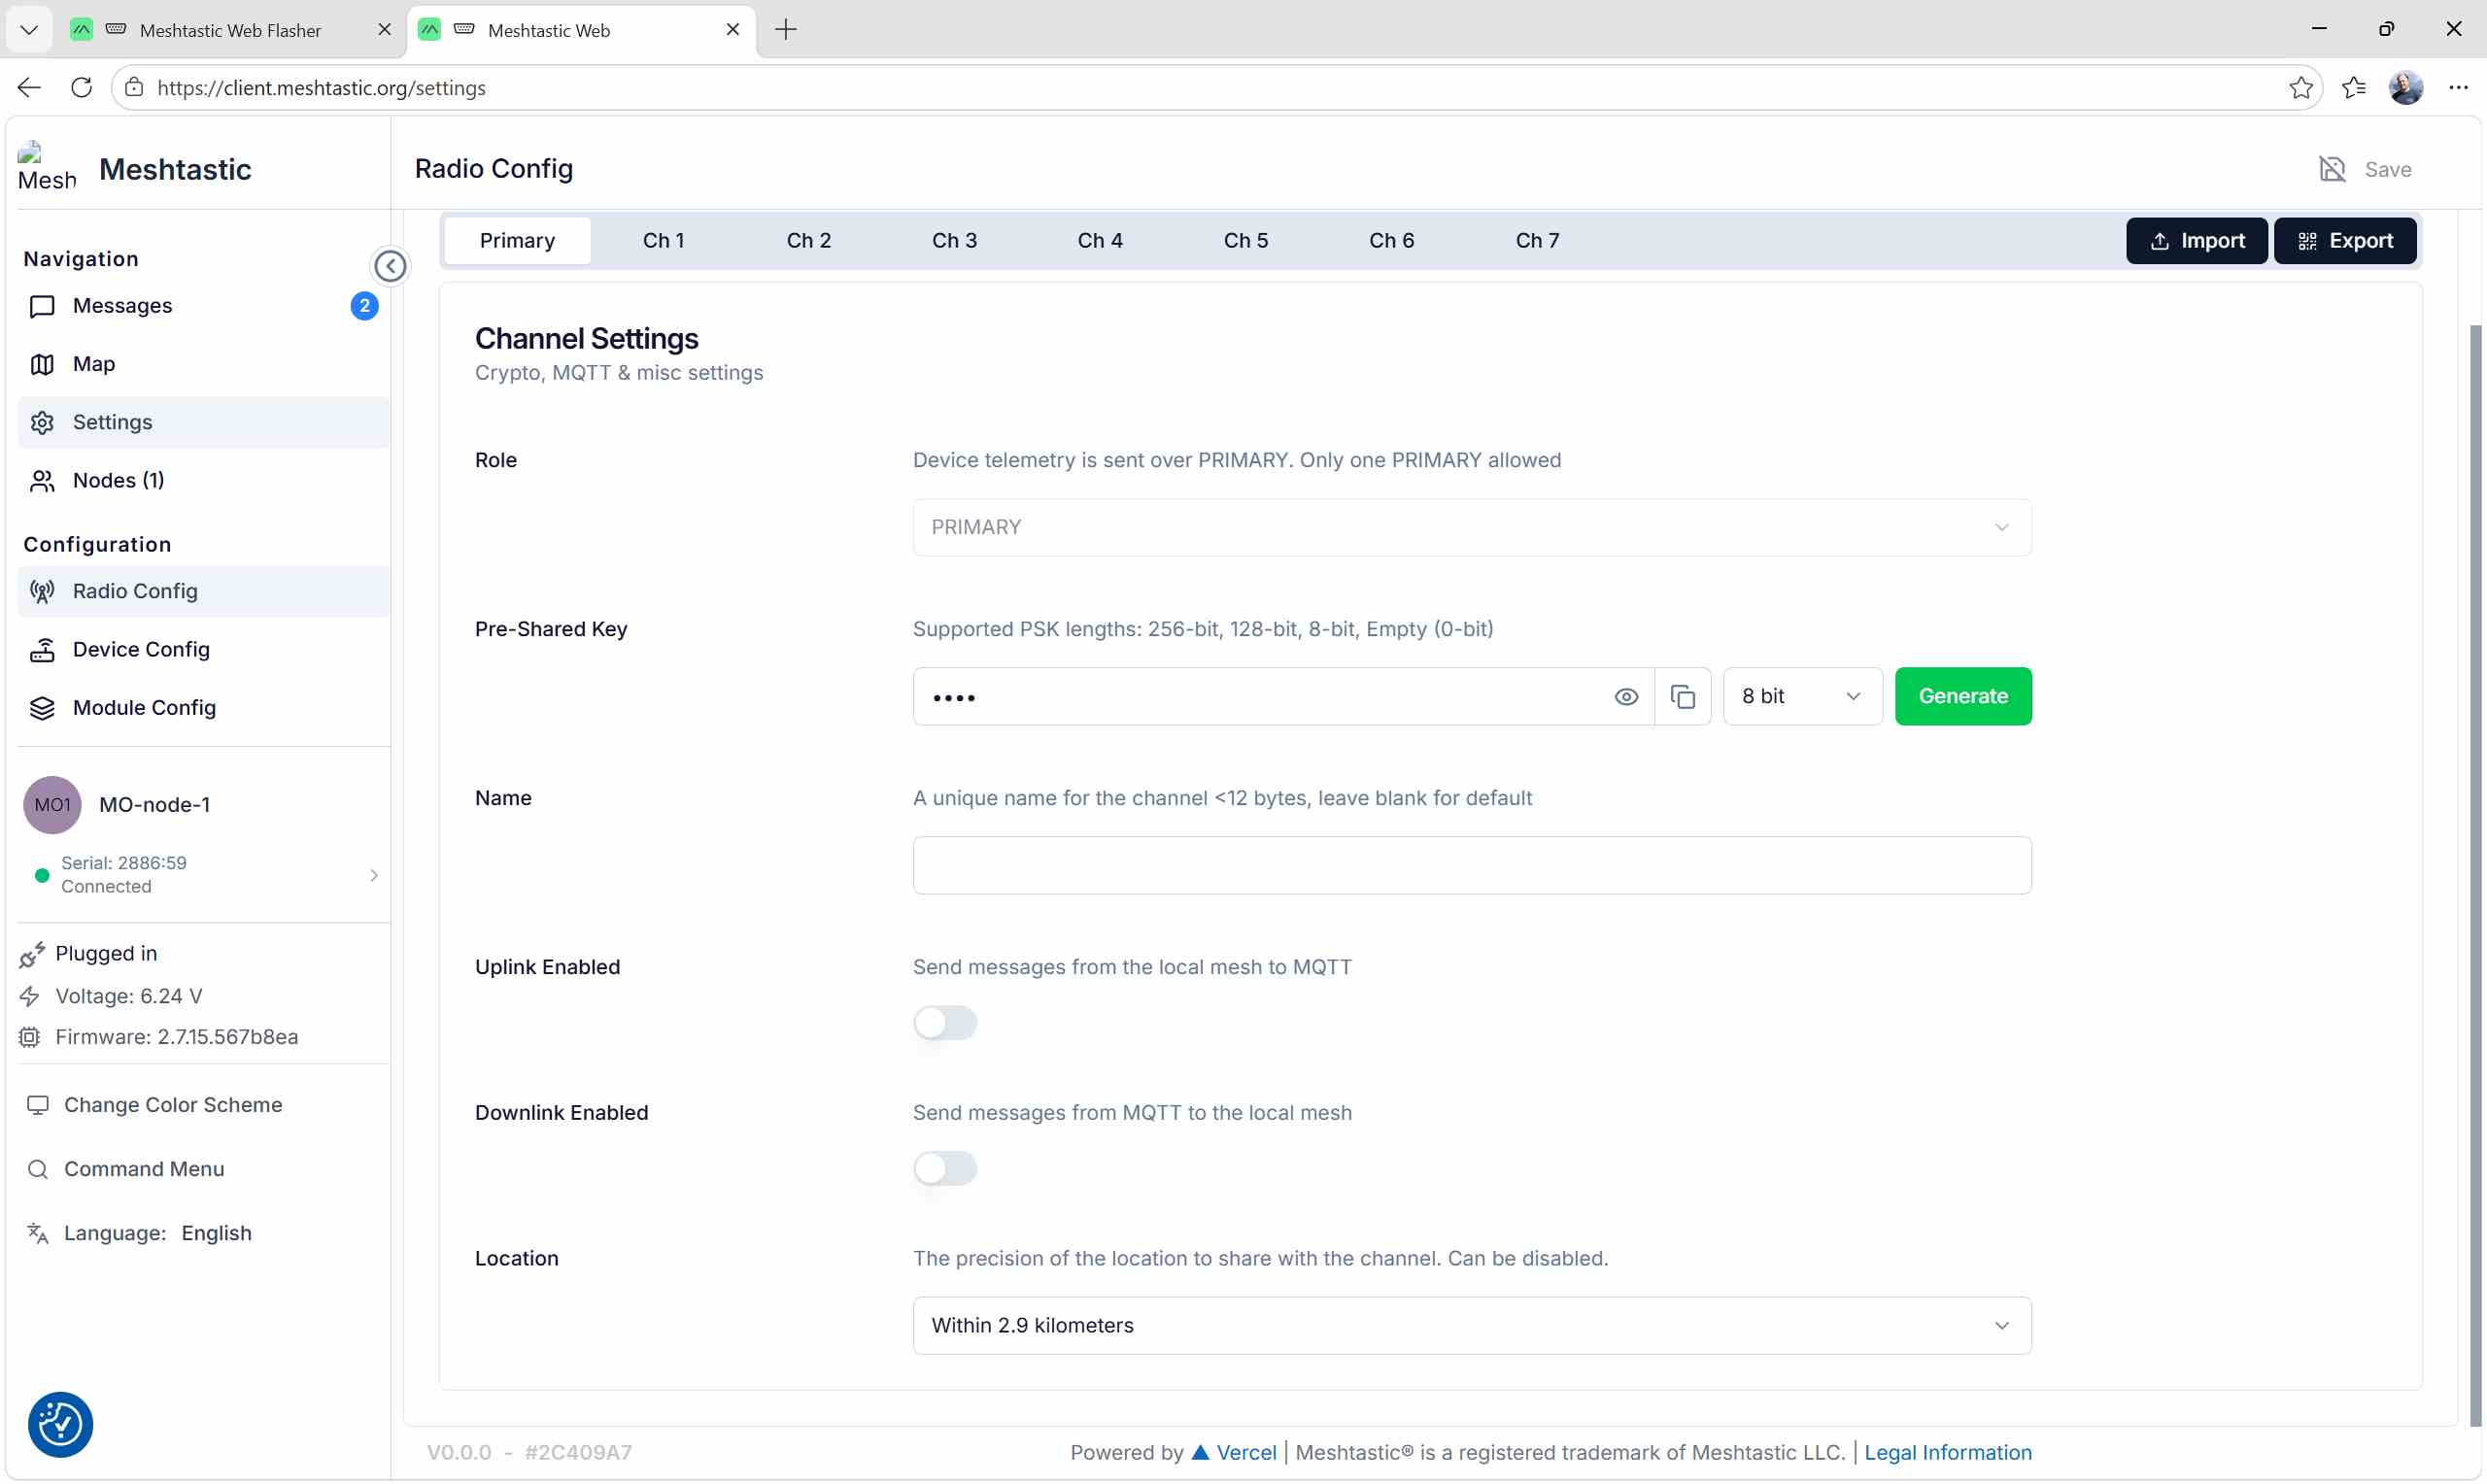
Task: Open the Map view
Action: coord(92,364)
